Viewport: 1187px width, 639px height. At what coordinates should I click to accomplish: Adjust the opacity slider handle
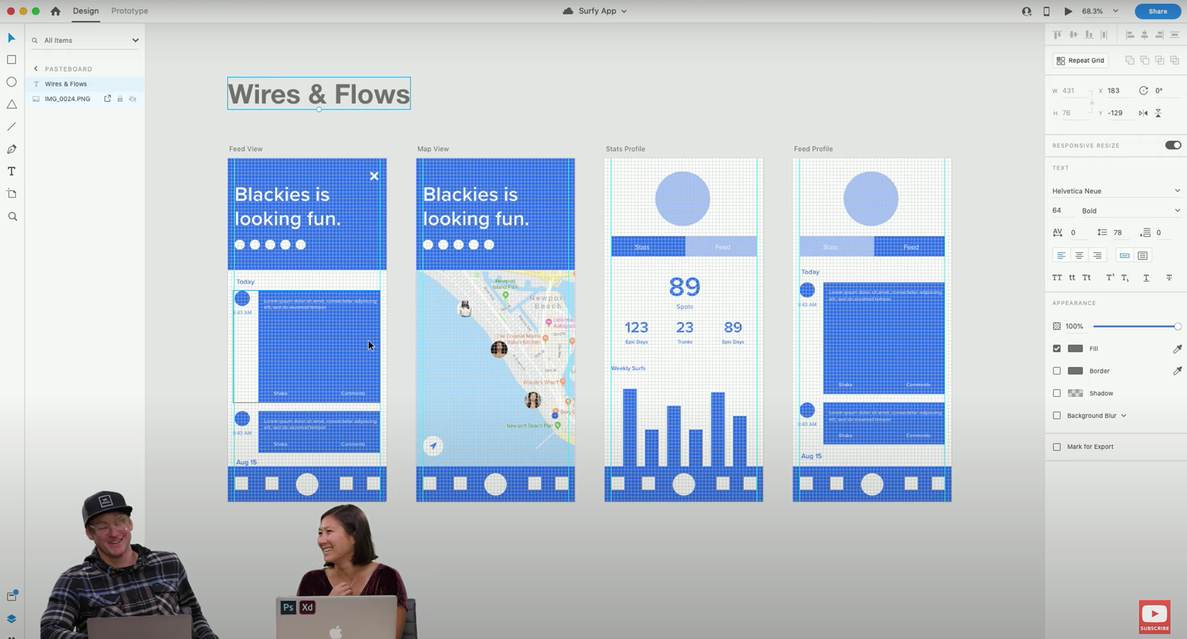click(x=1177, y=326)
